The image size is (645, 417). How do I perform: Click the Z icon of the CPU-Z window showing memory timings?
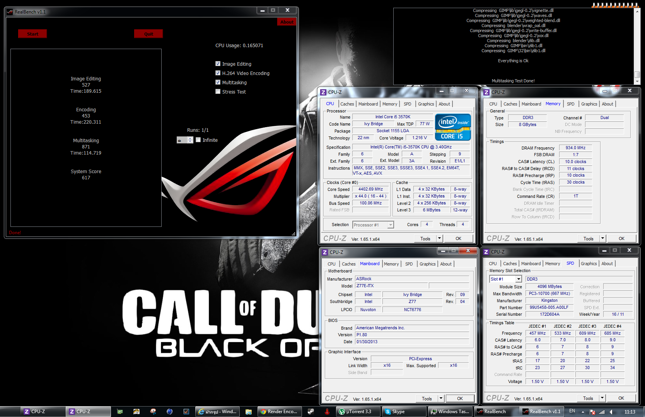(487, 92)
